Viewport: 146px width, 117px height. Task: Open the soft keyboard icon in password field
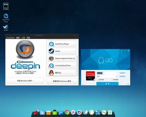[x=117, y=77]
